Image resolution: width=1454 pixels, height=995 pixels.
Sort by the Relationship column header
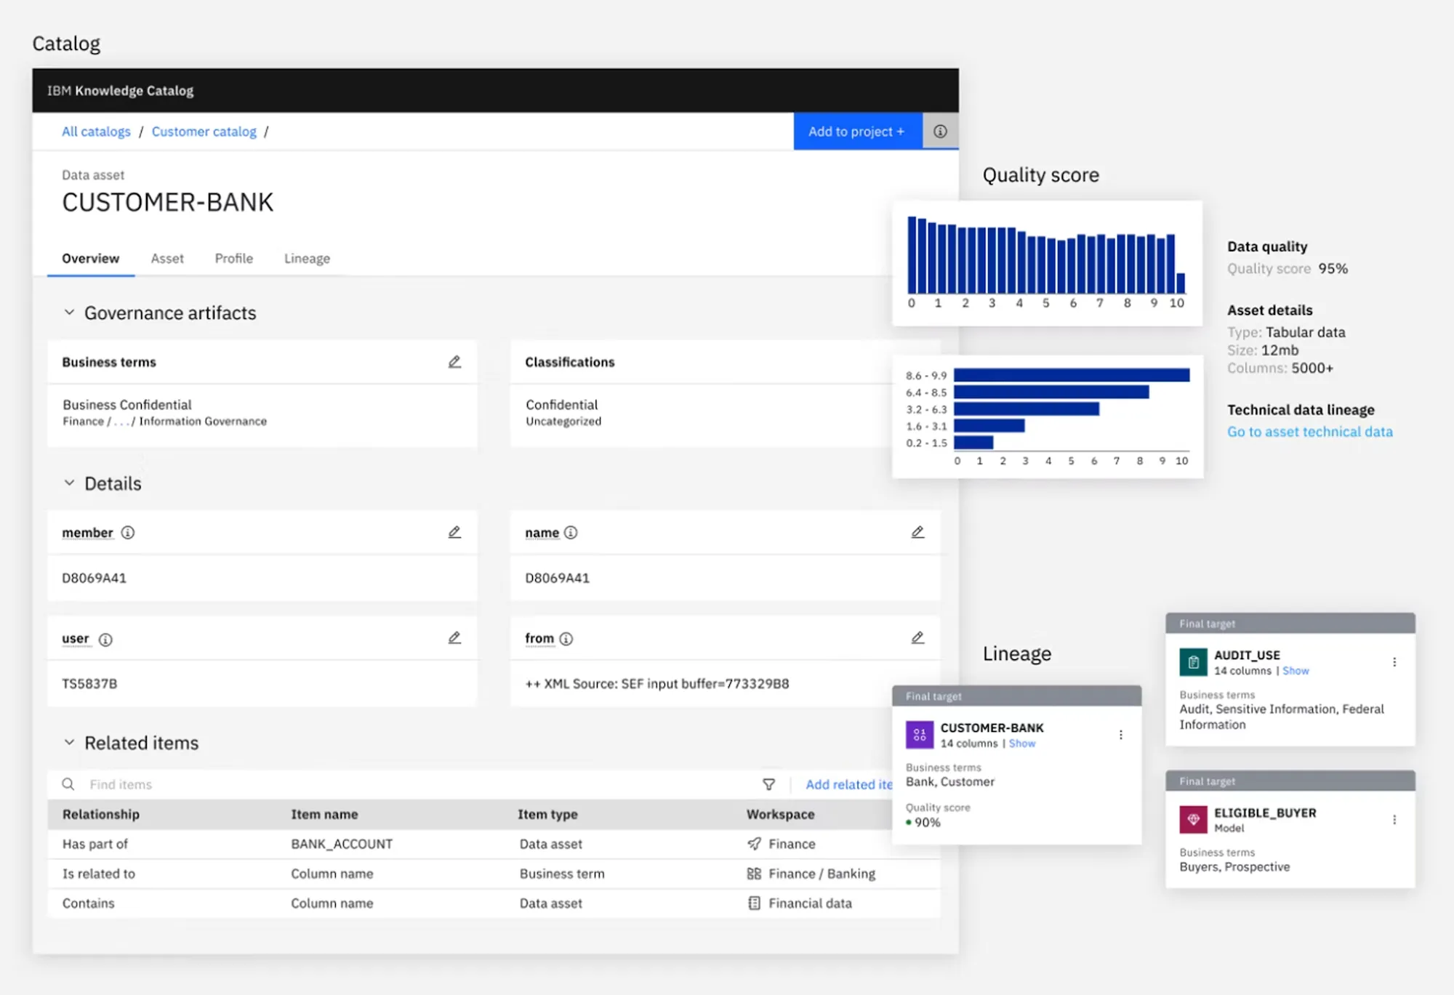pos(101,815)
